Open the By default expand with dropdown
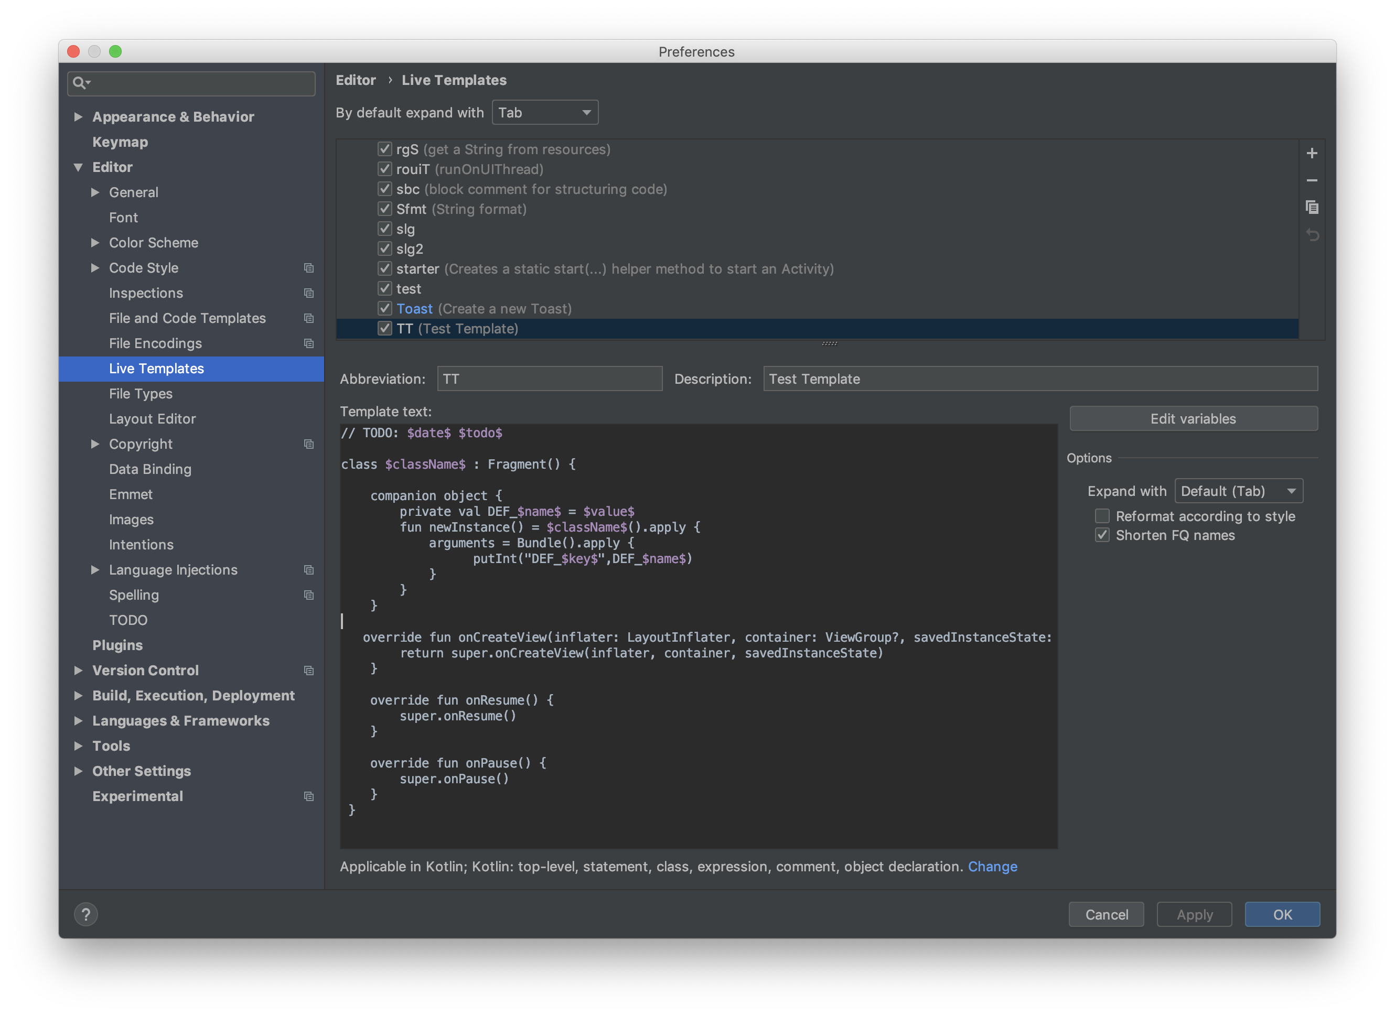 pyautogui.click(x=544, y=113)
